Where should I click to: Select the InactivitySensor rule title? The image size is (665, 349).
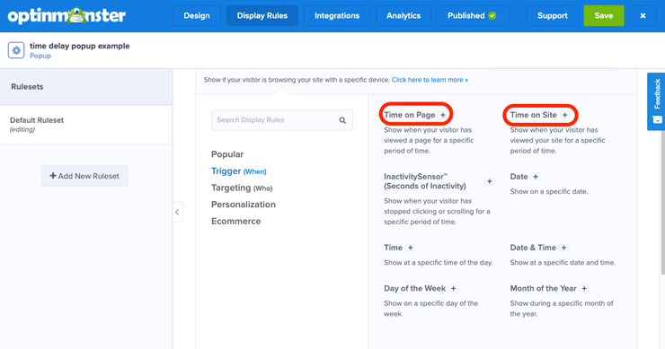(x=425, y=181)
